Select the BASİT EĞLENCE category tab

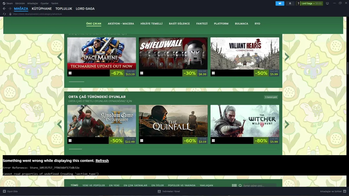(179, 24)
